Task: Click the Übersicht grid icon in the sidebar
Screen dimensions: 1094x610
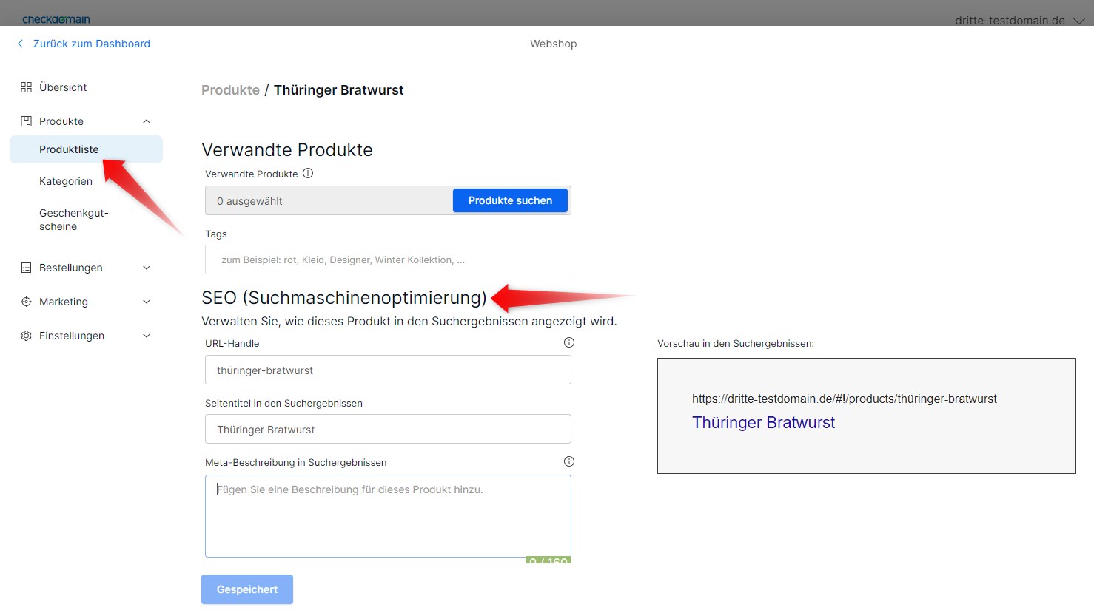Action: click(24, 87)
